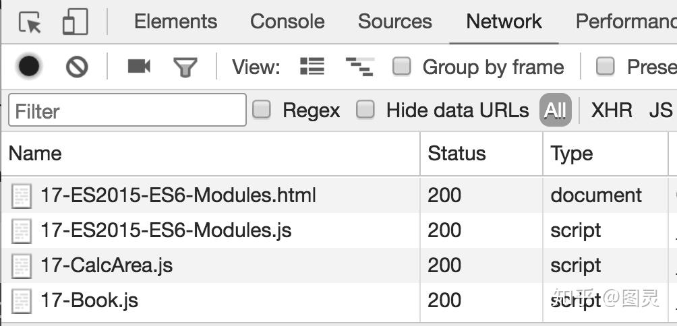Screen dimensions: 677x326
Task: Show overview waterfall view icon
Action: pos(359,66)
